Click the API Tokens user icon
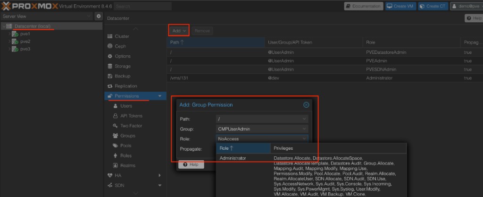Viewport: 483px width, 197px height. [116, 116]
